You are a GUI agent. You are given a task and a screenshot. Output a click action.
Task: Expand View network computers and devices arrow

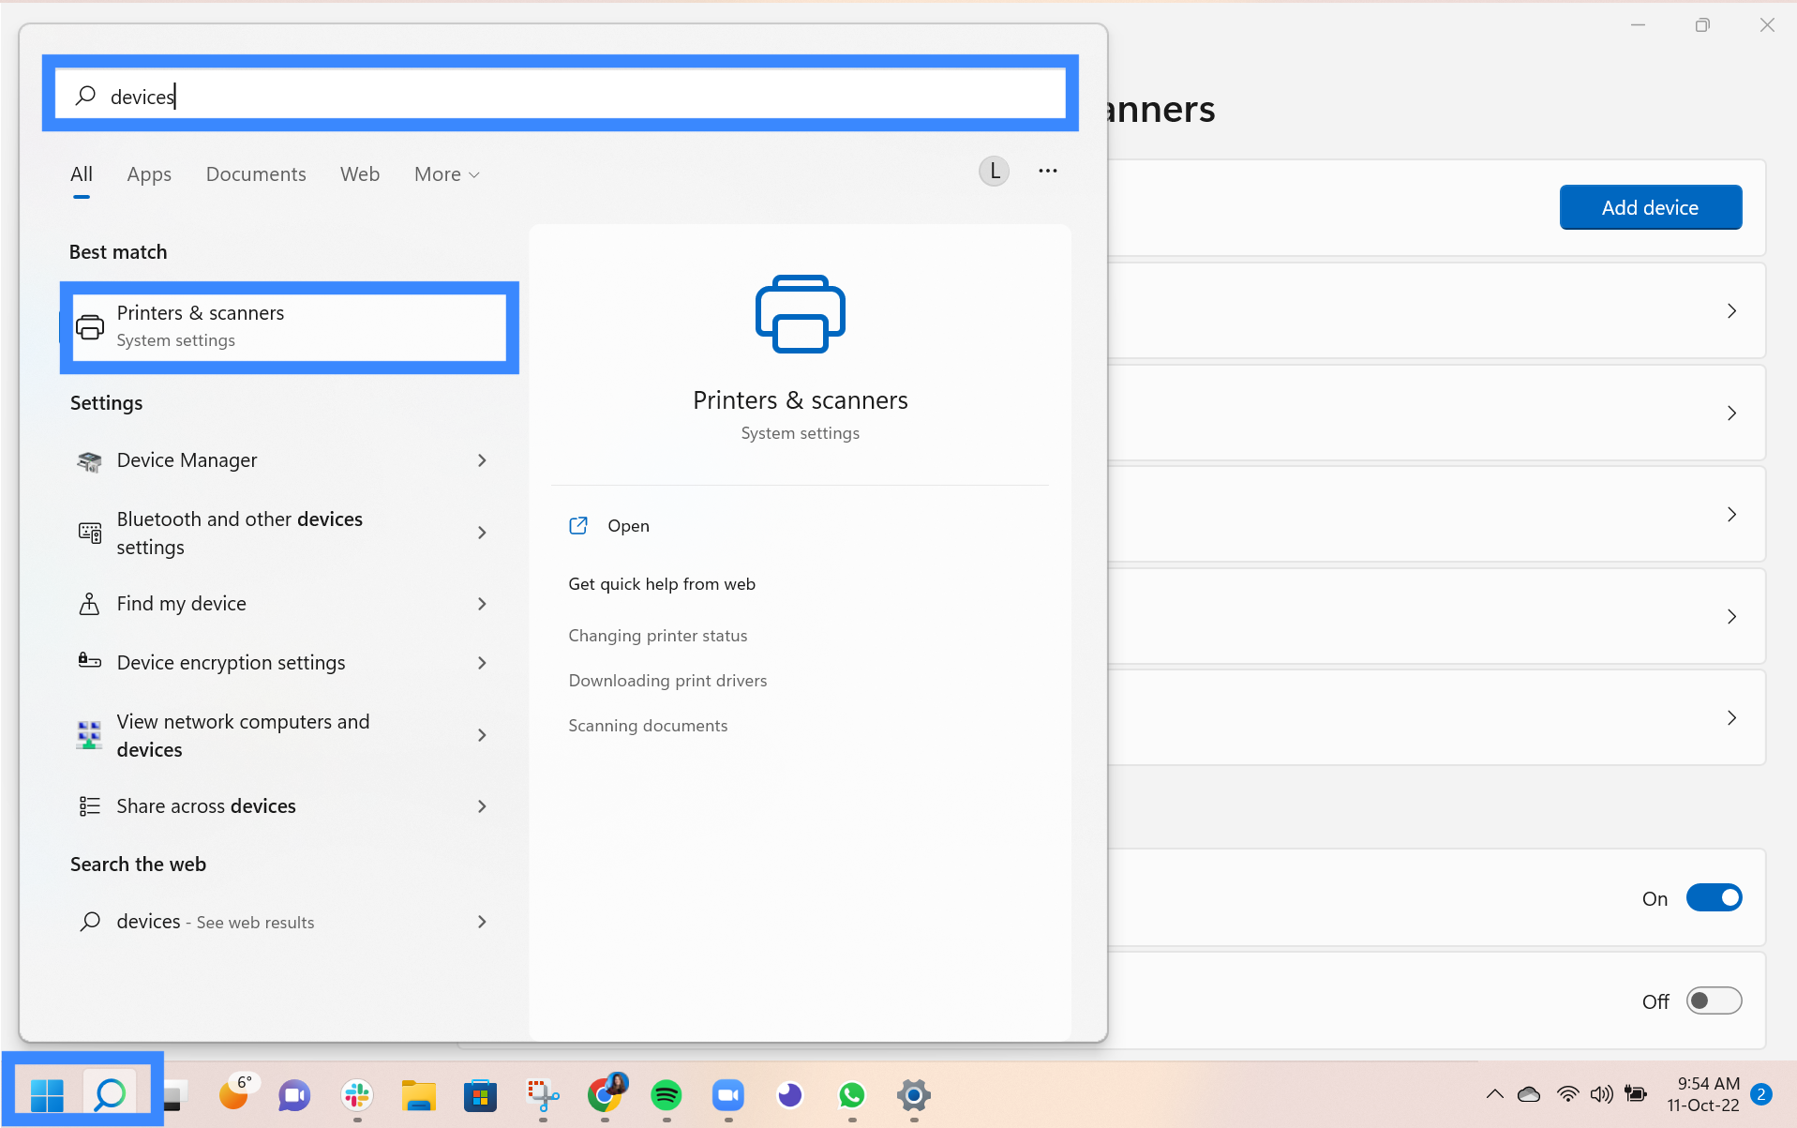pyautogui.click(x=482, y=735)
